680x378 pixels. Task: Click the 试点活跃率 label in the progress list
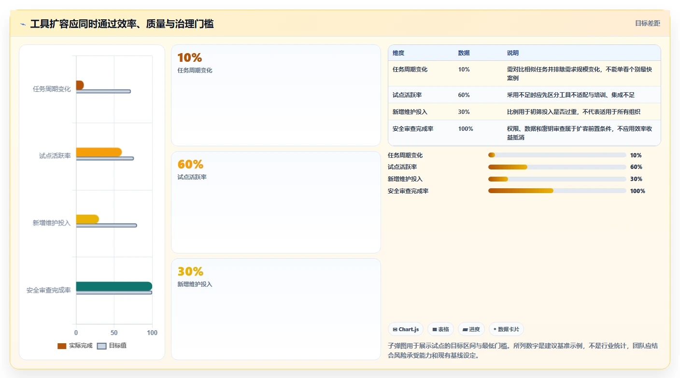tap(402, 167)
